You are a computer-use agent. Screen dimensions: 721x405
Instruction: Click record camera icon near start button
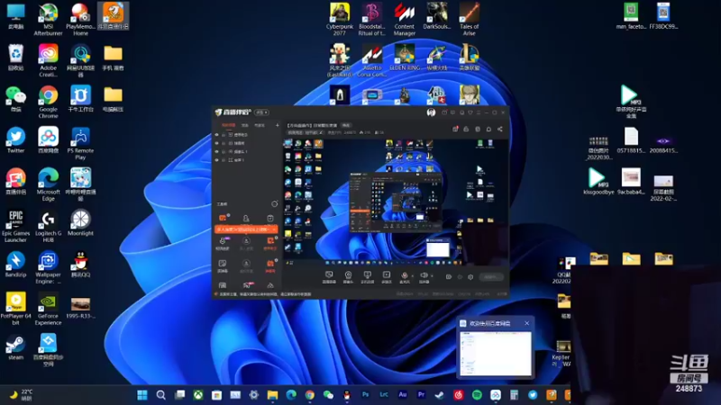click(x=448, y=277)
